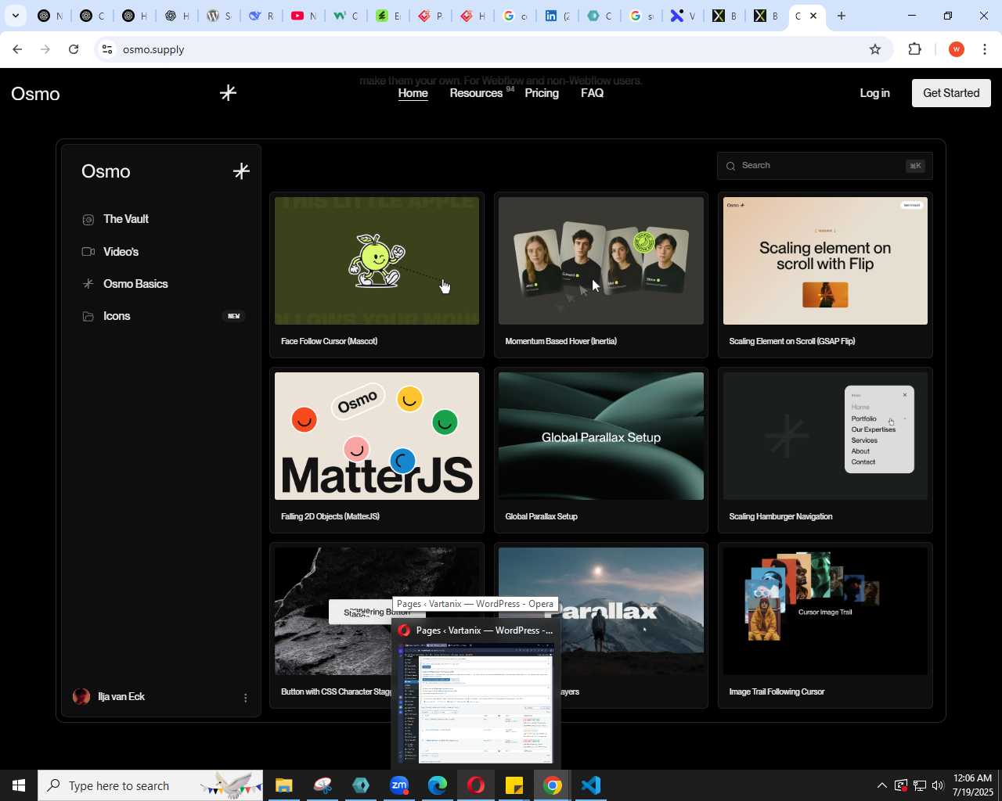Image resolution: width=1002 pixels, height=801 pixels.
Task: Bookmark this page with the star icon
Action: coord(875,49)
